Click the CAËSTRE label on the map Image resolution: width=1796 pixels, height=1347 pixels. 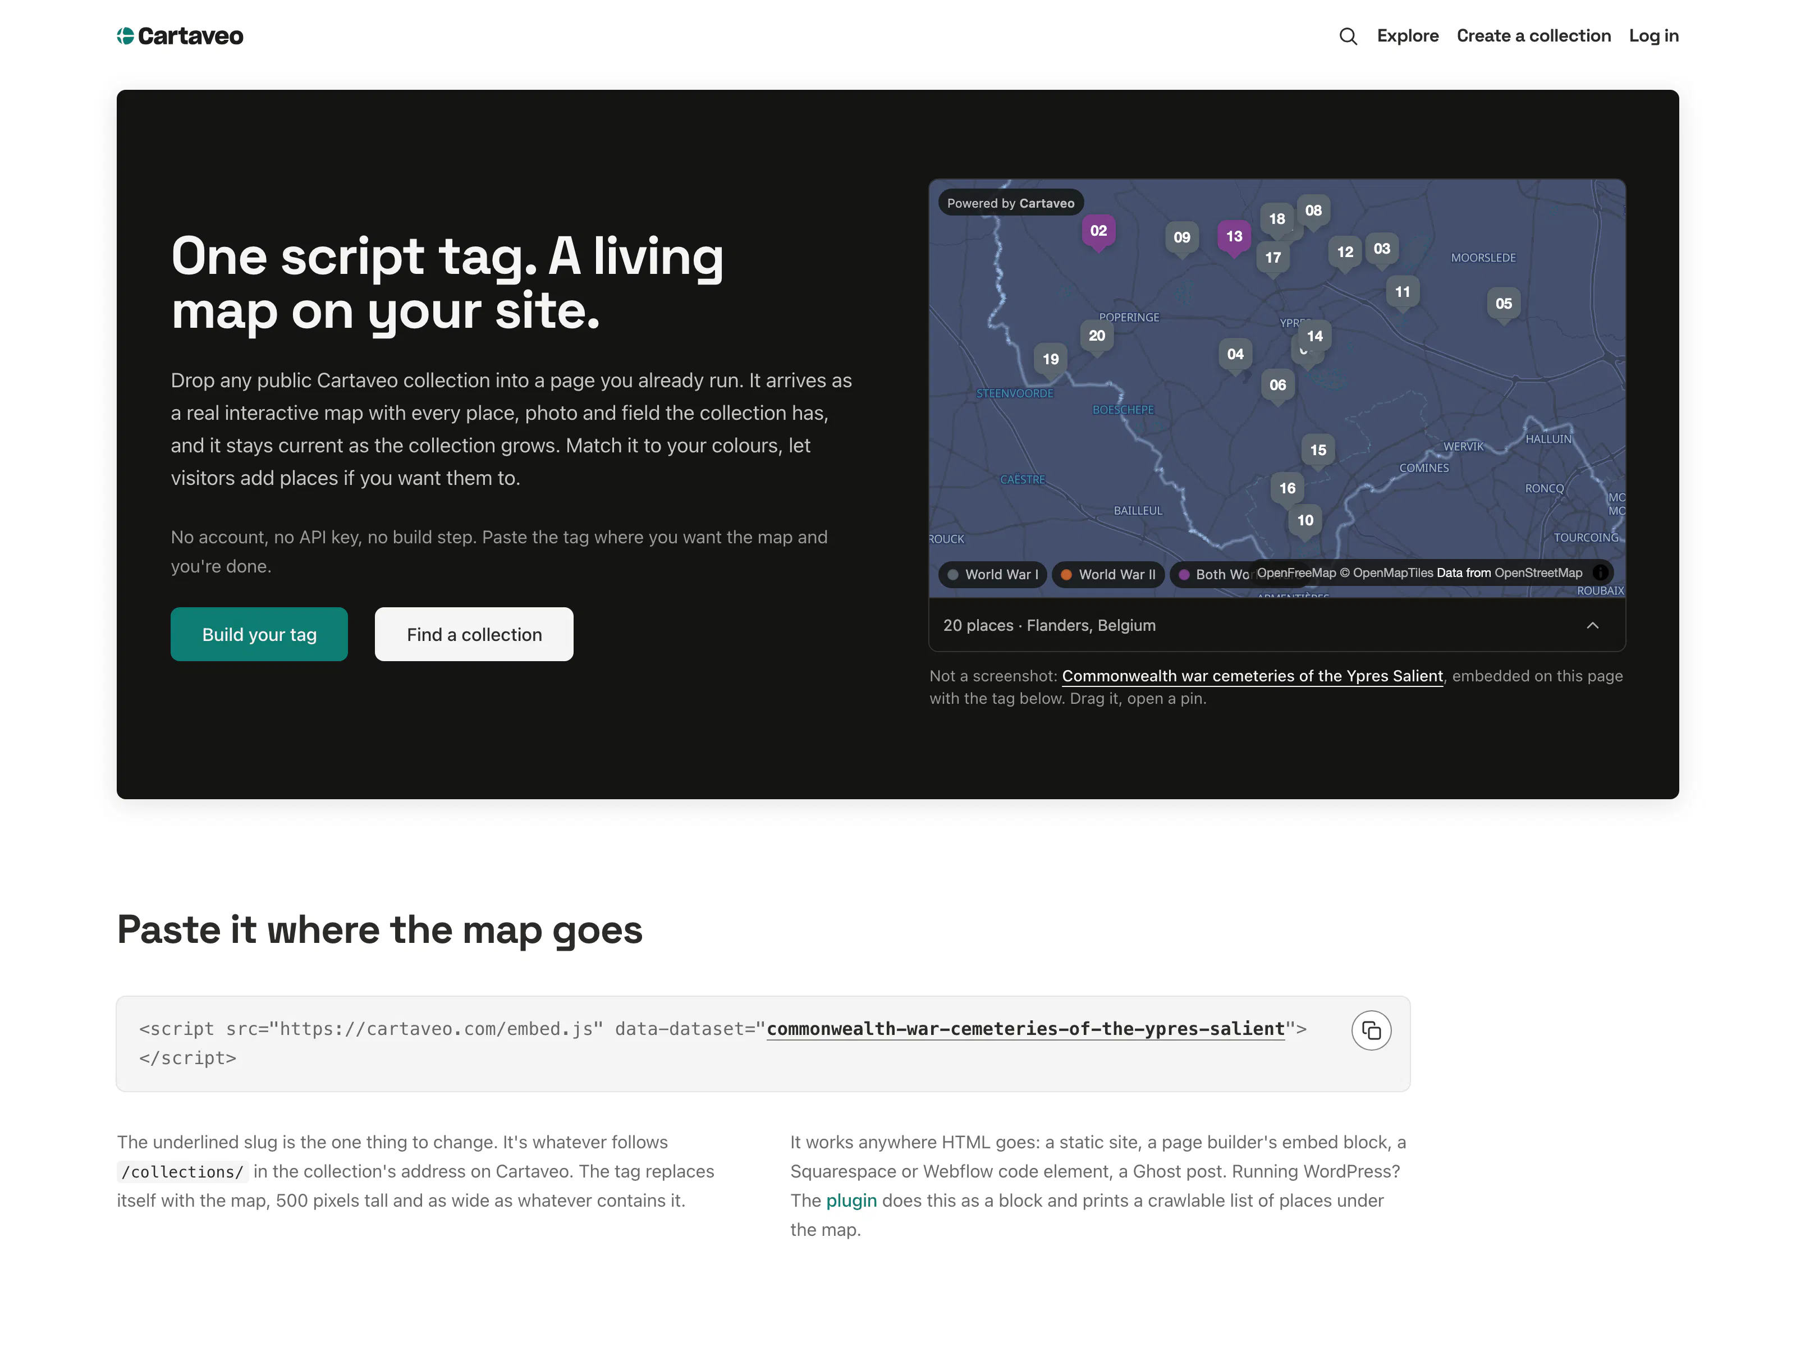(1022, 480)
